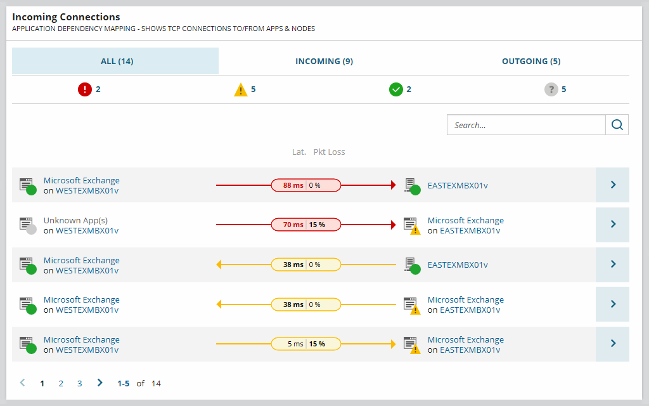Click the Unknown App(s) application icon
This screenshot has width=649, height=406.
28,226
